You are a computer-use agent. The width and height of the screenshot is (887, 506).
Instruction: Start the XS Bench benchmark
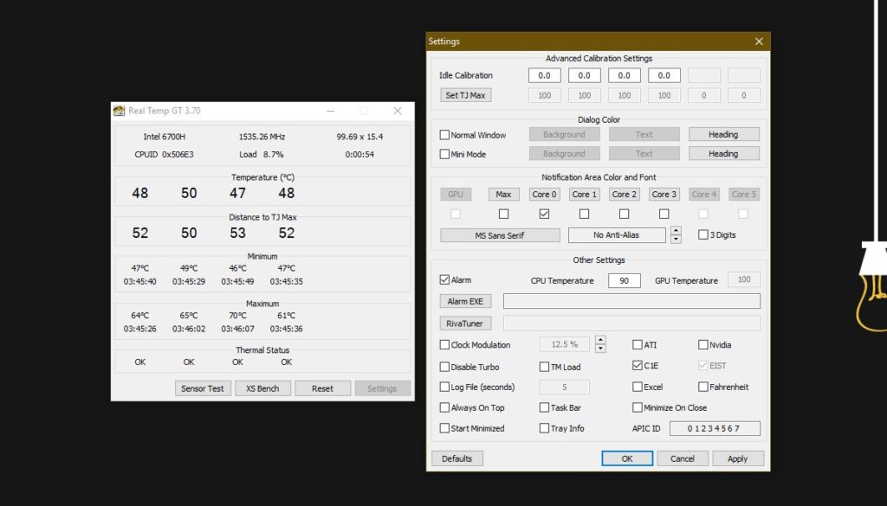point(262,388)
